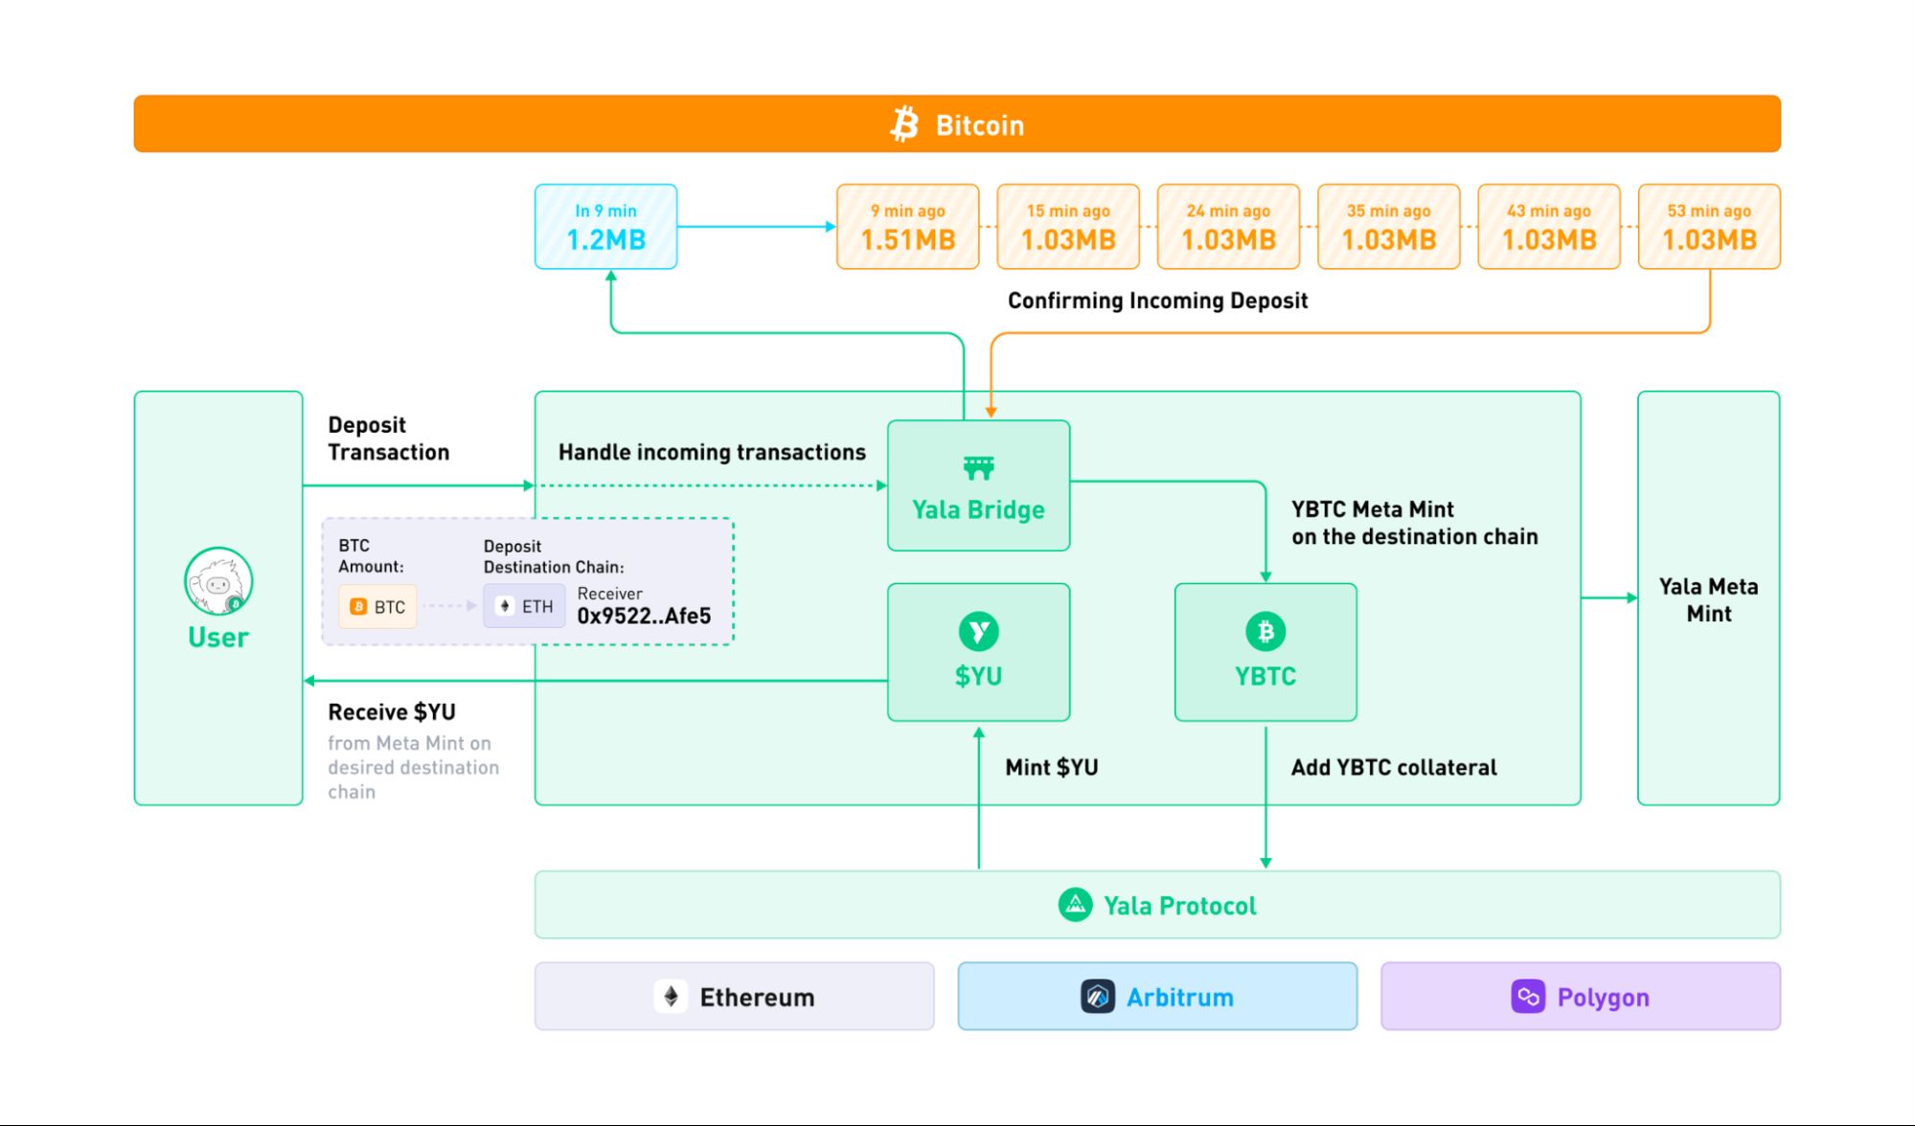Click the Arbitrum logo icon
Screen dimensions: 1915x1126
tap(1098, 997)
